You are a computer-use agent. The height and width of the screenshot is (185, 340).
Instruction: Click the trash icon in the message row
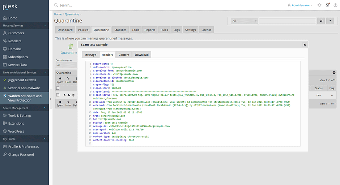pos(73,95)
